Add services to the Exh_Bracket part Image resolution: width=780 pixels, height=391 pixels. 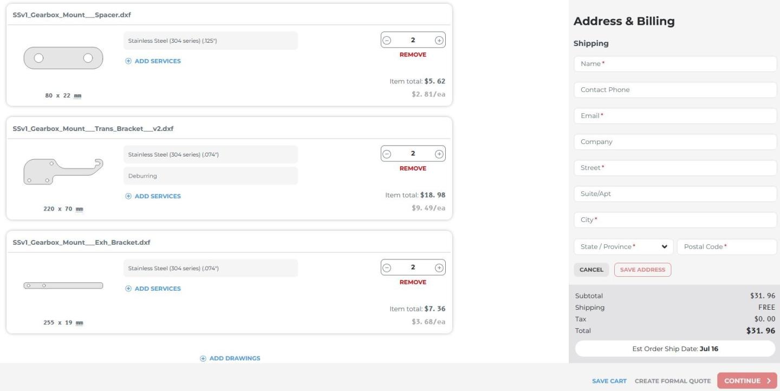click(x=153, y=289)
